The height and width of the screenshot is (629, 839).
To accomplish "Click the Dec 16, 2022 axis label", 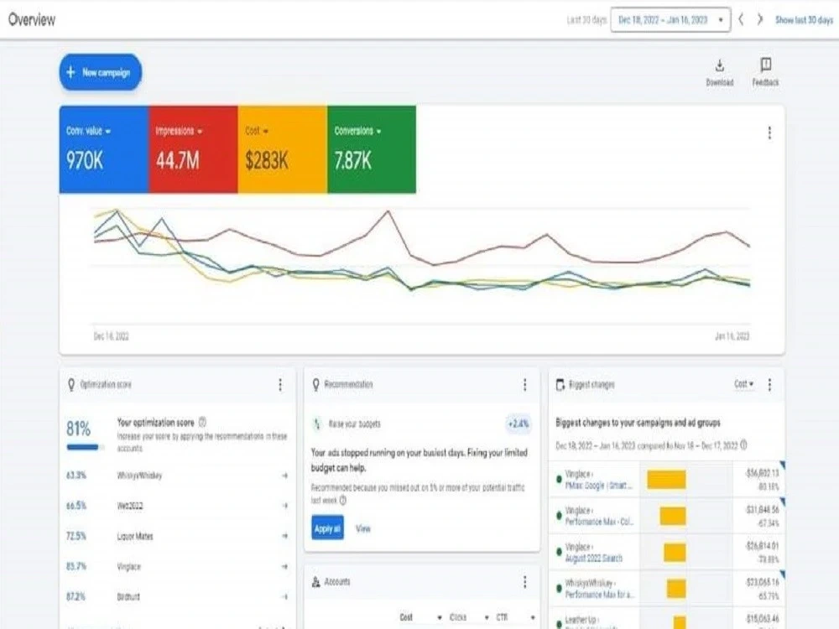I will pyautogui.click(x=112, y=336).
